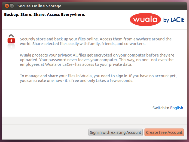Click the To manage and share paragraph
Viewport: 189px width, 142px height.
point(98,78)
